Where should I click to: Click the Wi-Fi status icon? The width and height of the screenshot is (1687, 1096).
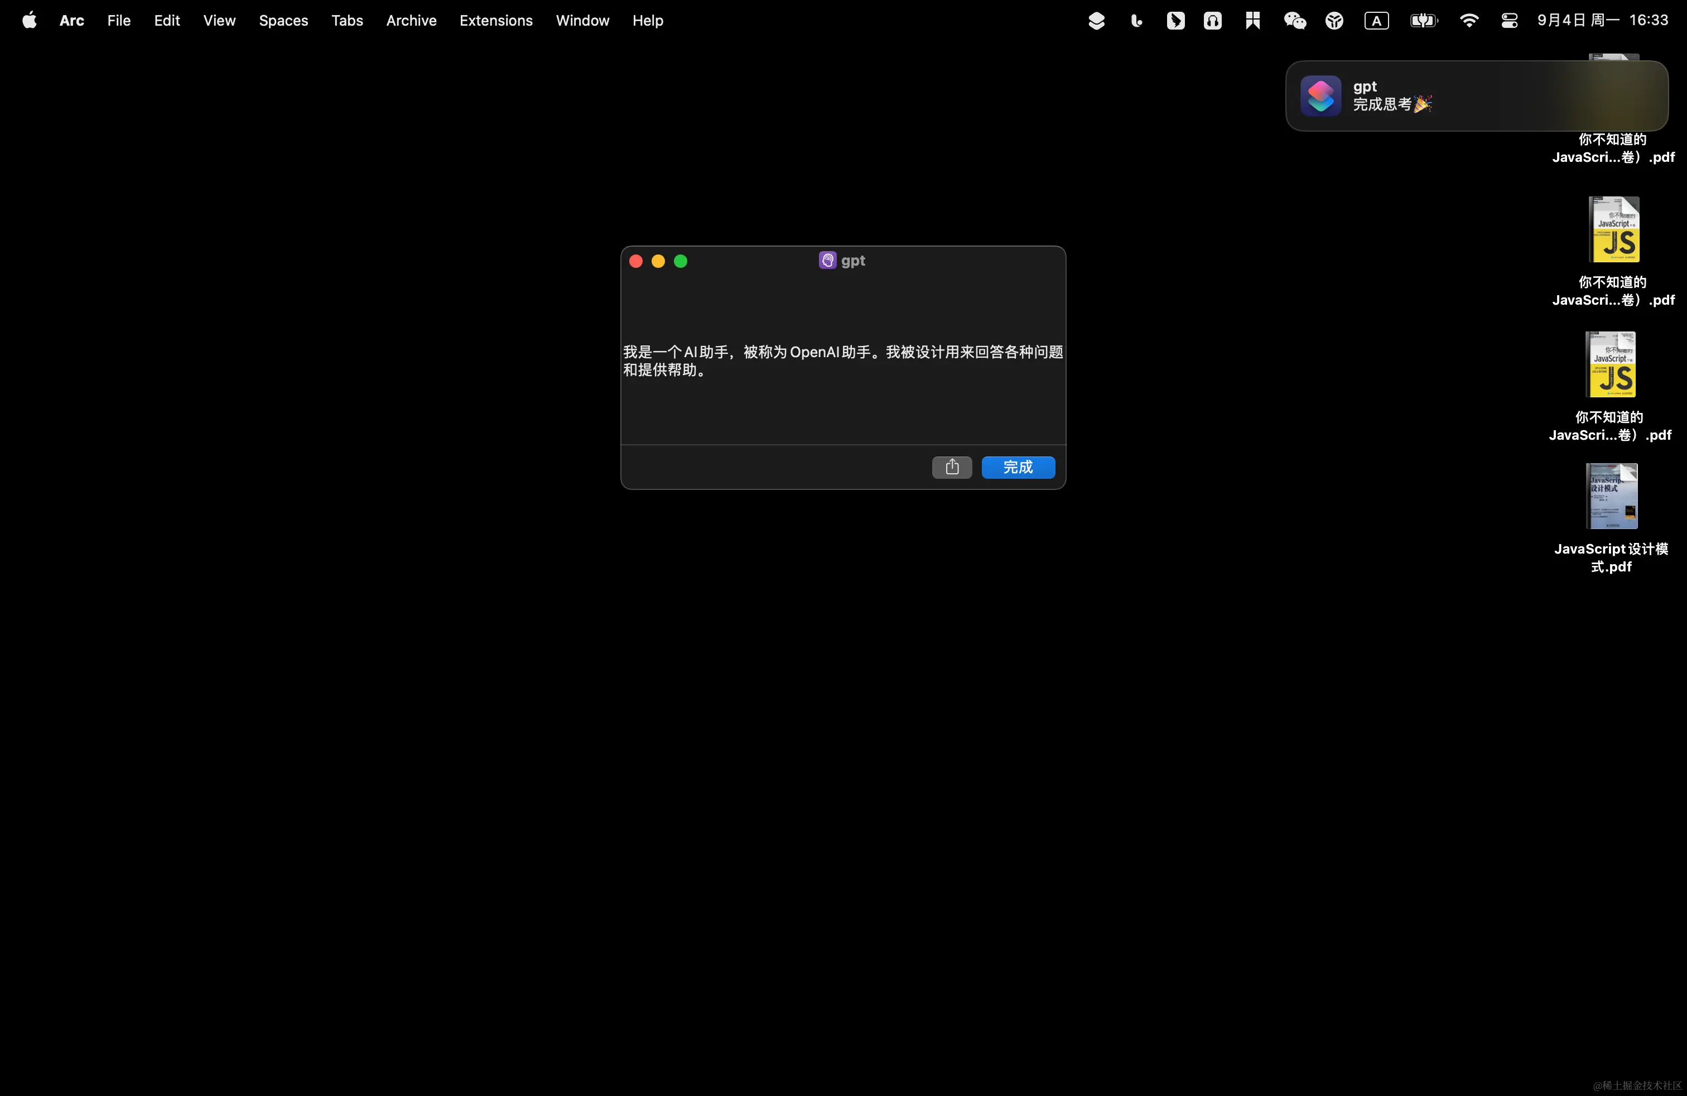tap(1469, 21)
